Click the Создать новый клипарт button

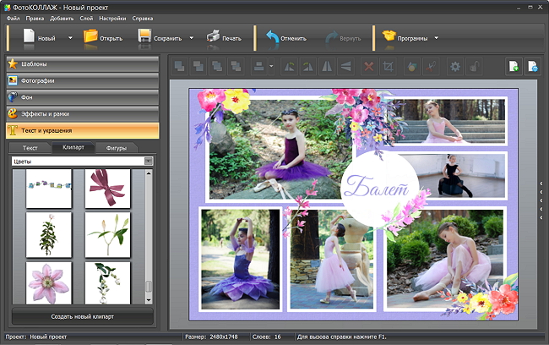pos(82,316)
